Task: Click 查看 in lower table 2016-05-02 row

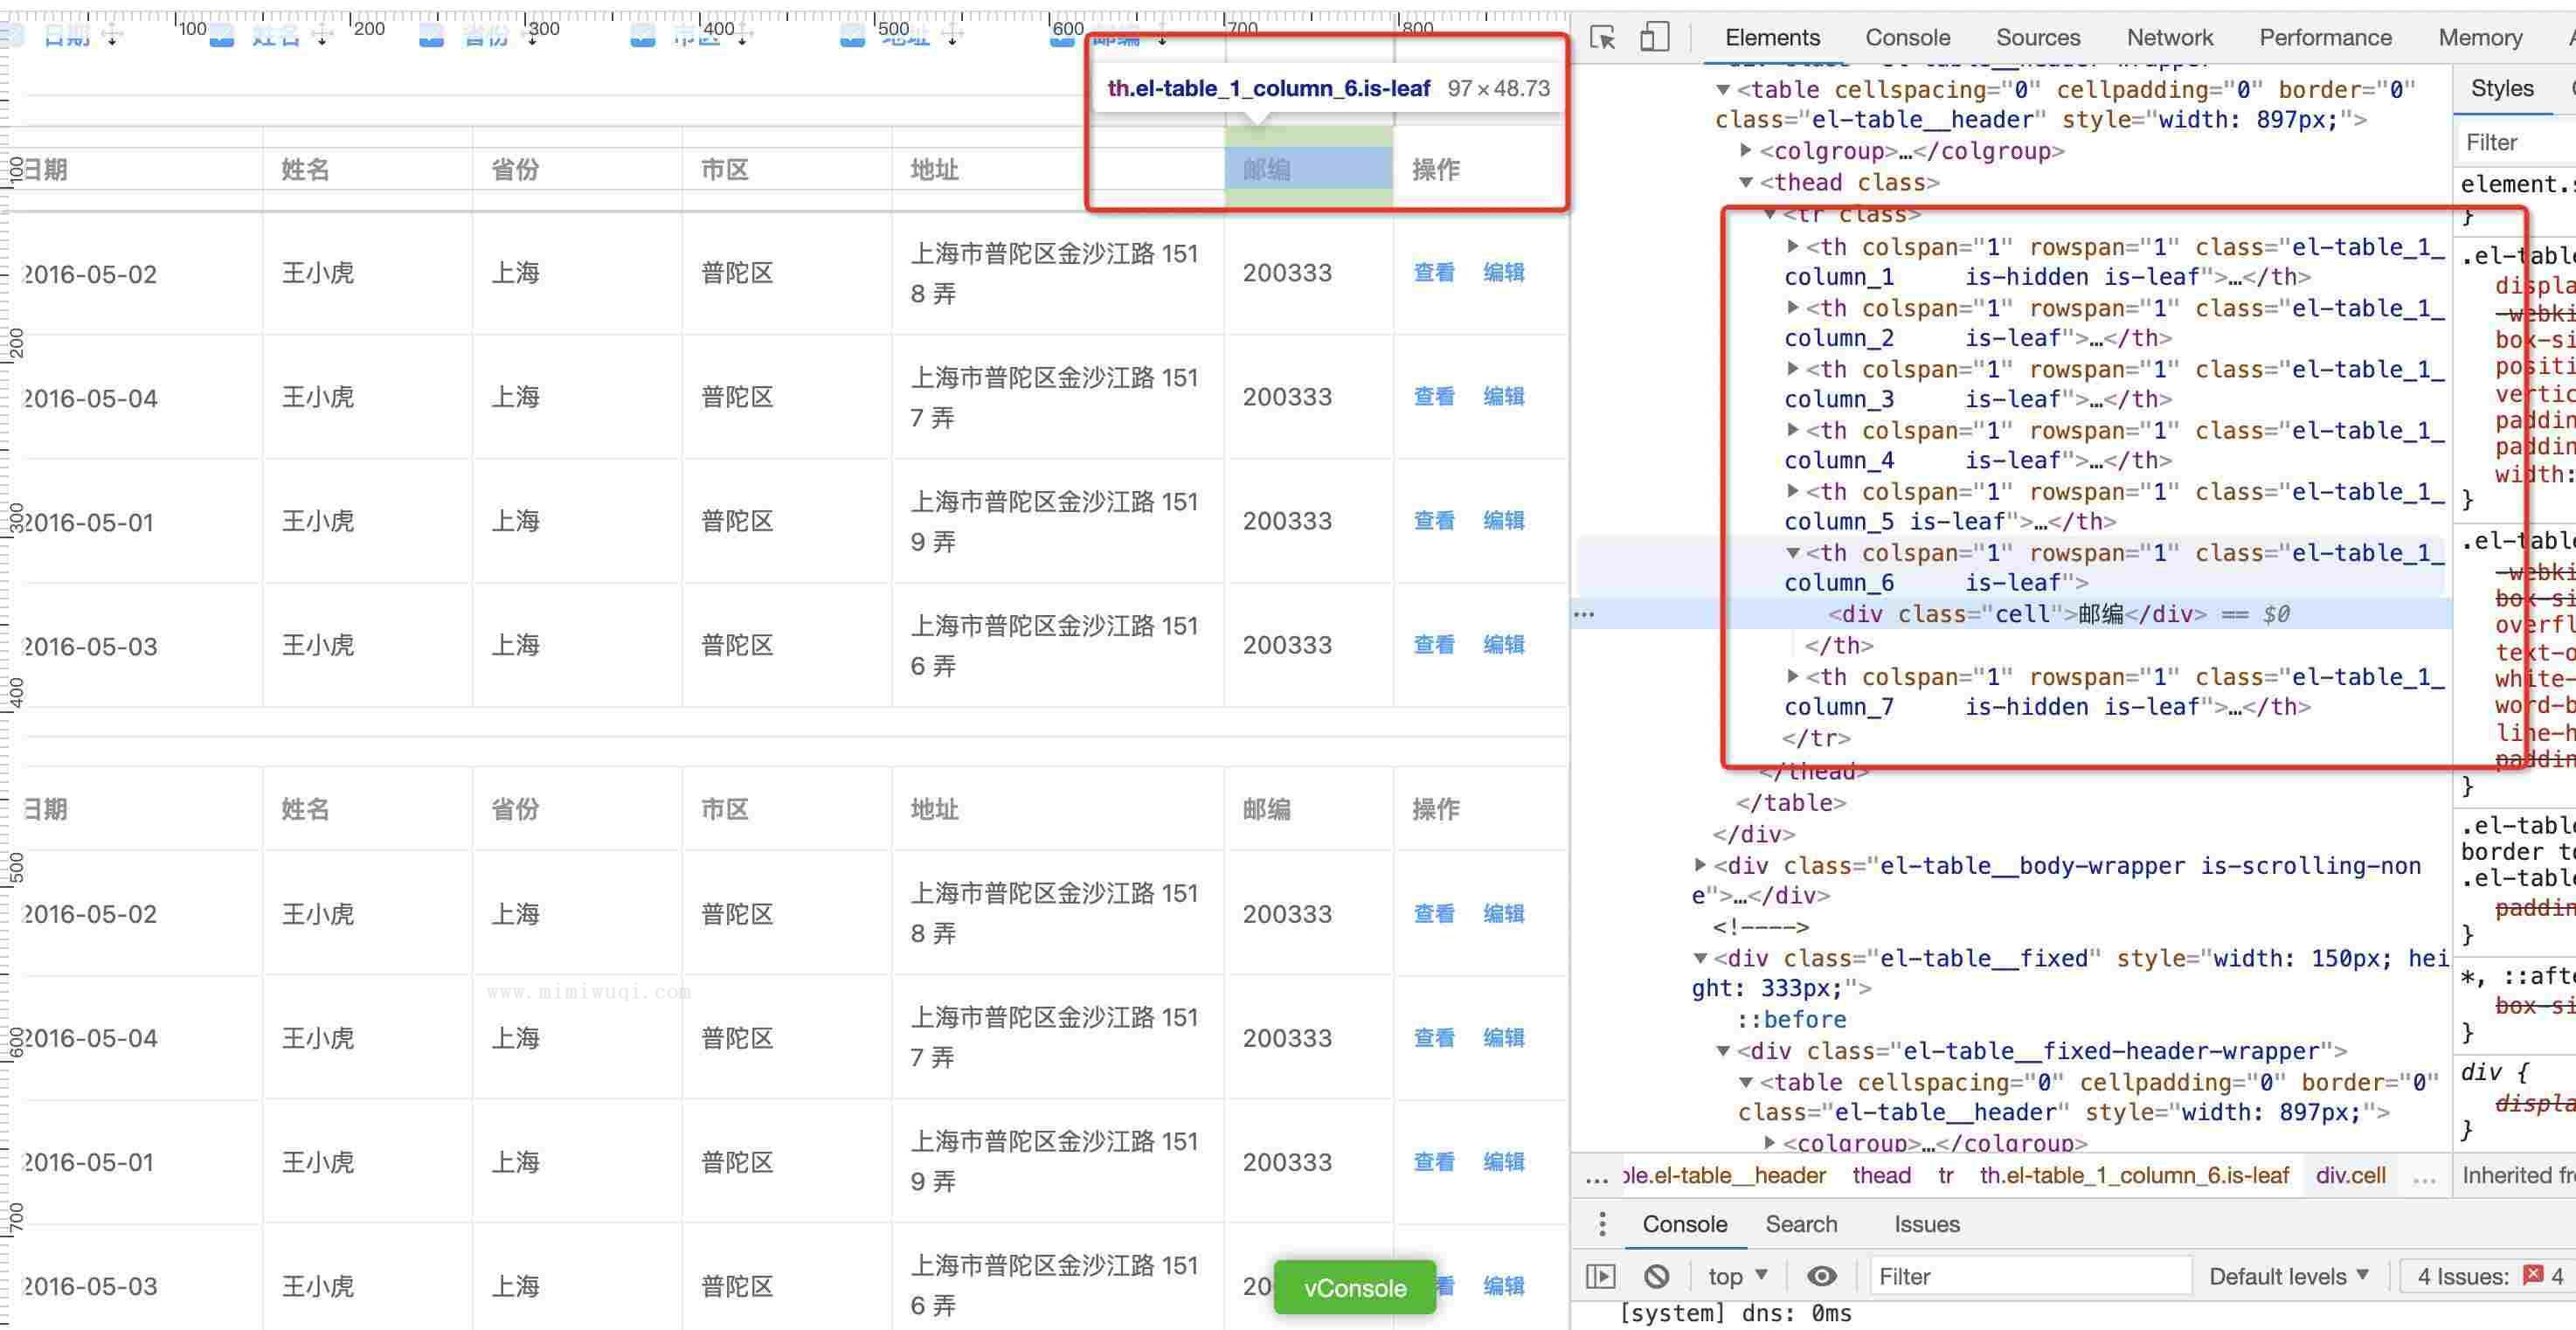Action: [x=1433, y=913]
